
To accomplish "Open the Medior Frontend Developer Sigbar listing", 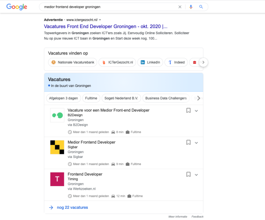I will [x=92, y=142].
